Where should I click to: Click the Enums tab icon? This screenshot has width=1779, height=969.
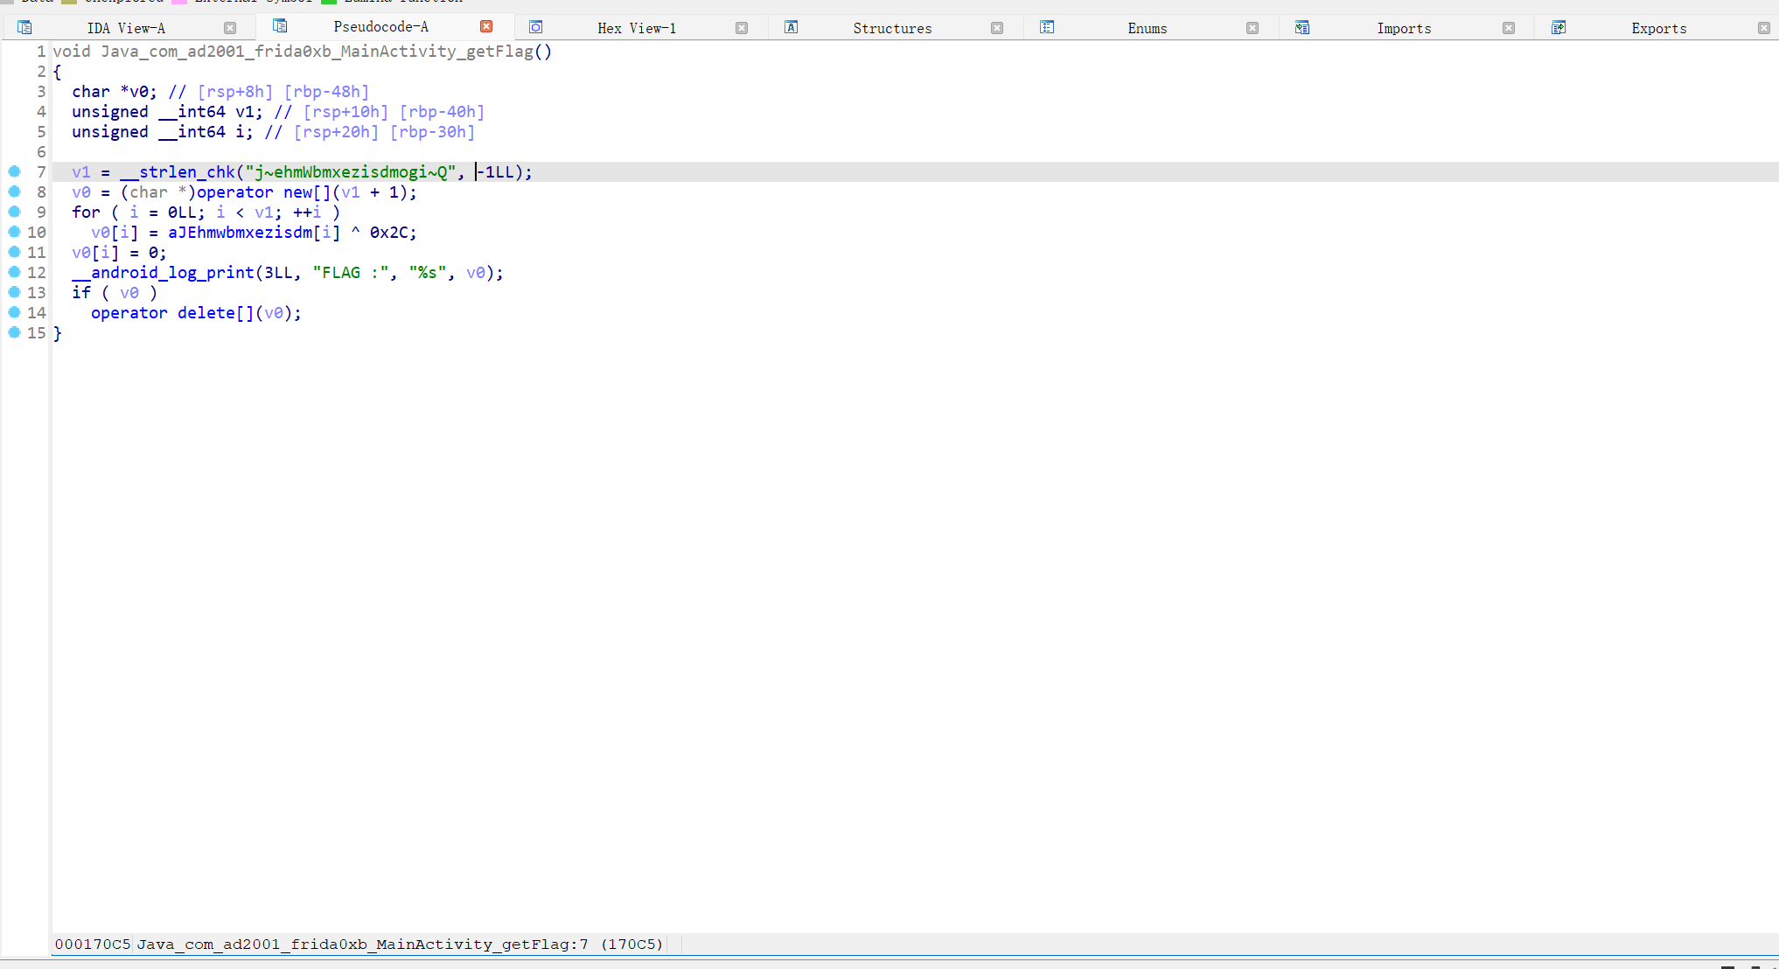pos(1047,27)
